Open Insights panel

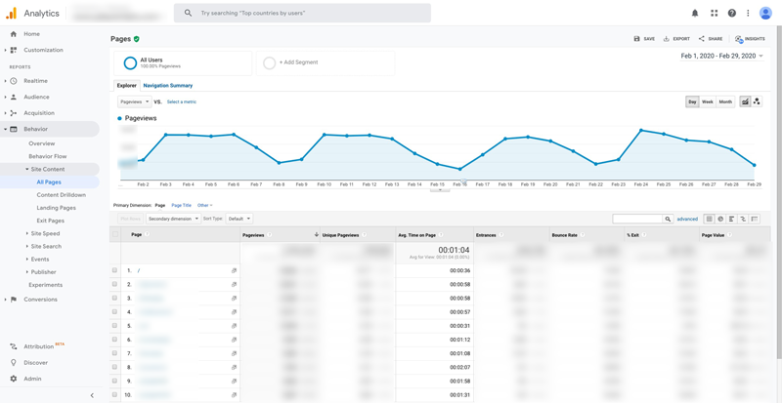(x=750, y=39)
